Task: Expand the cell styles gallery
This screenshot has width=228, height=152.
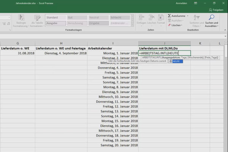Action: pos(132,25)
